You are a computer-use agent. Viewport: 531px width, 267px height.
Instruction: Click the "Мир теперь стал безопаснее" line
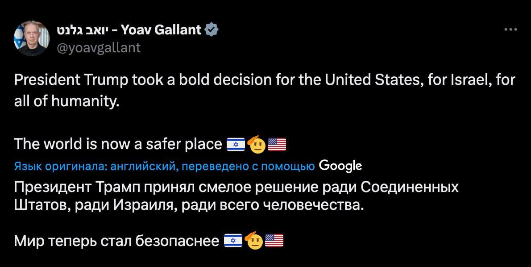[117, 242]
